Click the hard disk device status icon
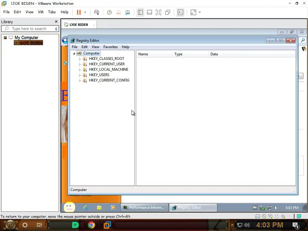The height and width of the screenshot is (231, 308). 257,217
